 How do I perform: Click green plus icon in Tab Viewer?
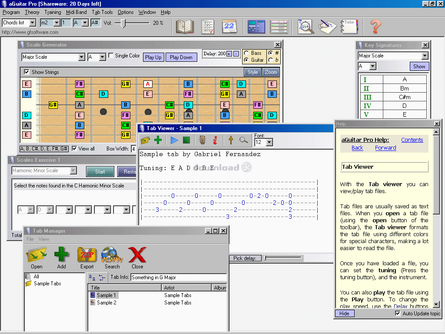158,140
